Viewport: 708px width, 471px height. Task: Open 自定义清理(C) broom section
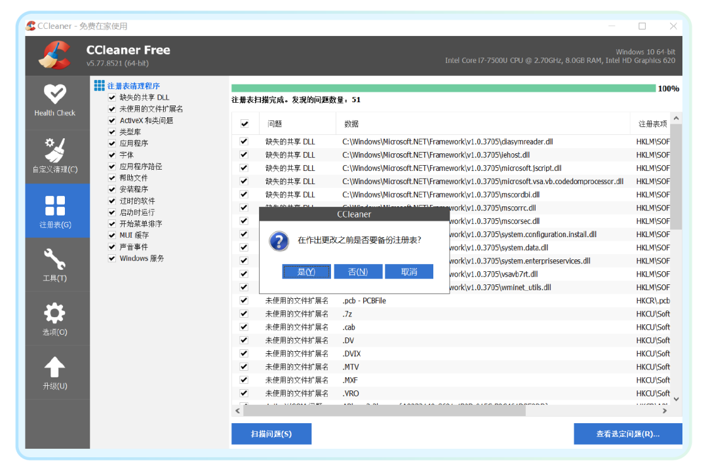pos(55,156)
